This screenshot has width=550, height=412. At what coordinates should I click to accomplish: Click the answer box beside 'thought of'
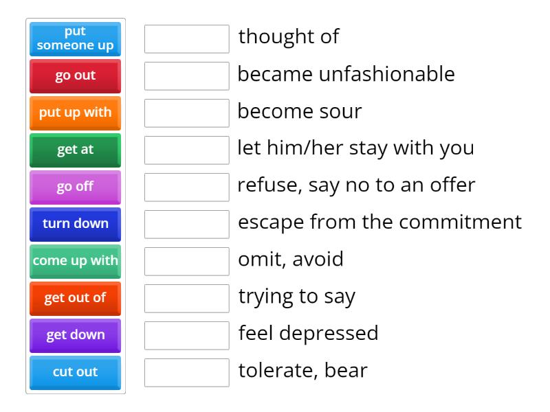pos(187,39)
